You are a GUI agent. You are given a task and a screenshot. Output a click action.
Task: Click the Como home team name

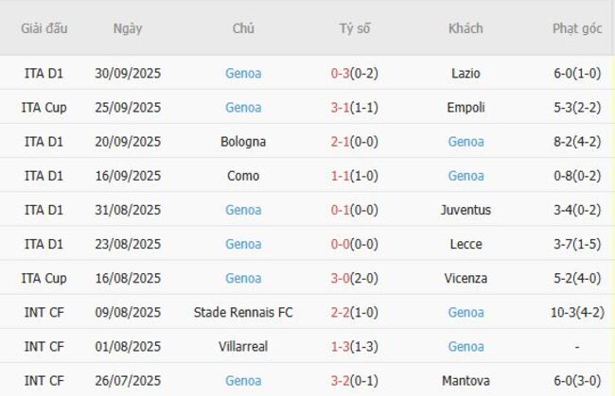click(x=243, y=176)
